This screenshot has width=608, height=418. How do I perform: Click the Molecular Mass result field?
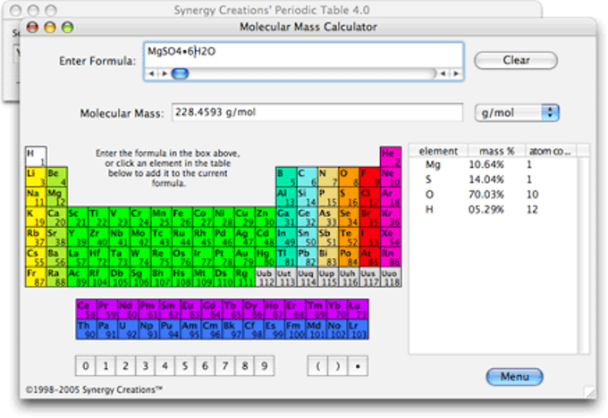coord(317,113)
